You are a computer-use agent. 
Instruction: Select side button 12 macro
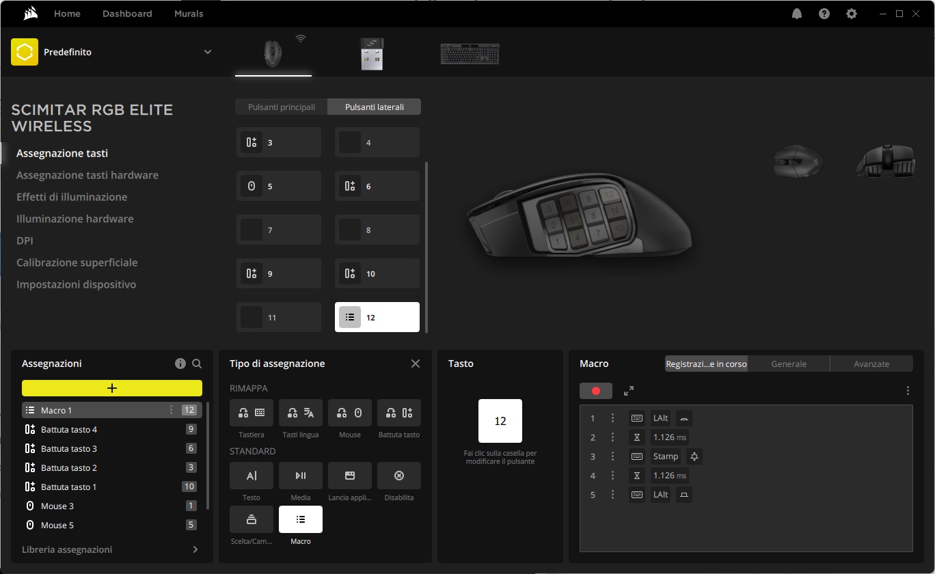(x=377, y=317)
